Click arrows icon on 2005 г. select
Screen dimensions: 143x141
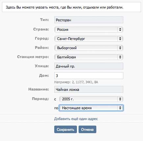pos(120,99)
